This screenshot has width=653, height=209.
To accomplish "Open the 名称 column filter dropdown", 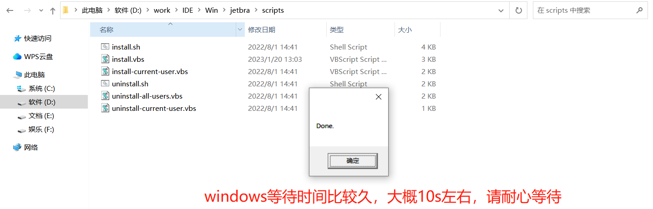I will click(240, 30).
